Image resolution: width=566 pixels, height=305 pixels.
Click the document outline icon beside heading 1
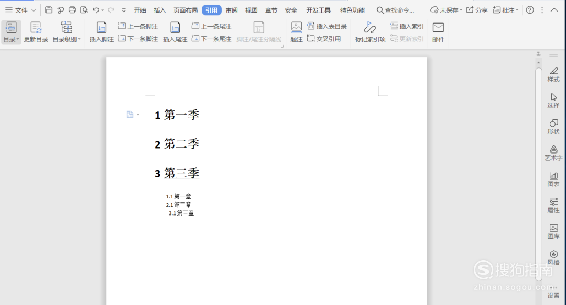point(130,115)
